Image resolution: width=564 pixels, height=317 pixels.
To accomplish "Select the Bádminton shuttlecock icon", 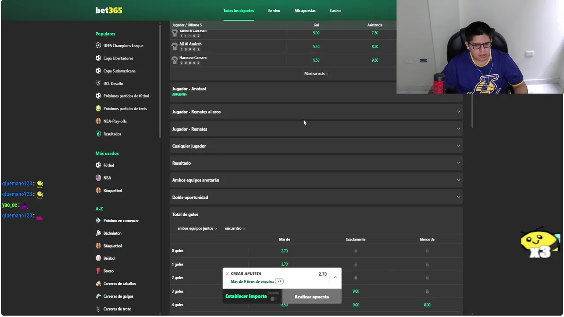I will 98,233.
